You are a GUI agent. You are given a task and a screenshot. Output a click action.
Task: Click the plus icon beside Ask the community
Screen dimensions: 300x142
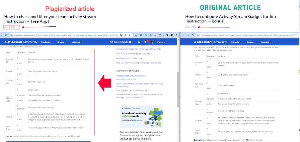[130, 42]
